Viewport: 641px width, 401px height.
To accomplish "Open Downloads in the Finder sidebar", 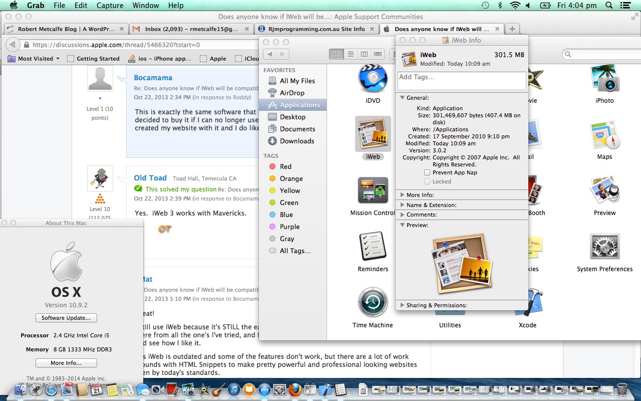I will click(x=292, y=141).
